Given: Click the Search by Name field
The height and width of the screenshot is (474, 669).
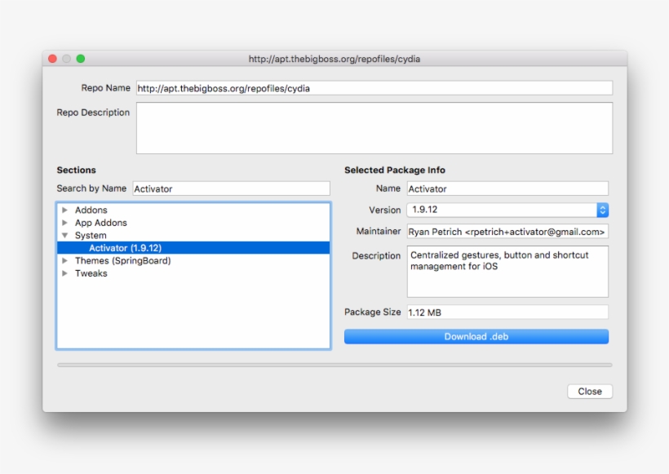Looking at the screenshot, I should coord(231,188).
